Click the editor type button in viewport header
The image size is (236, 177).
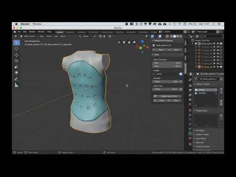click(16, 36)
